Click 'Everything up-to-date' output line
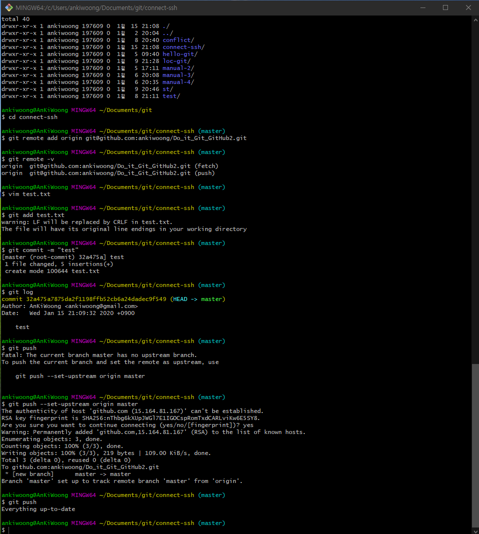 [38, 509]
